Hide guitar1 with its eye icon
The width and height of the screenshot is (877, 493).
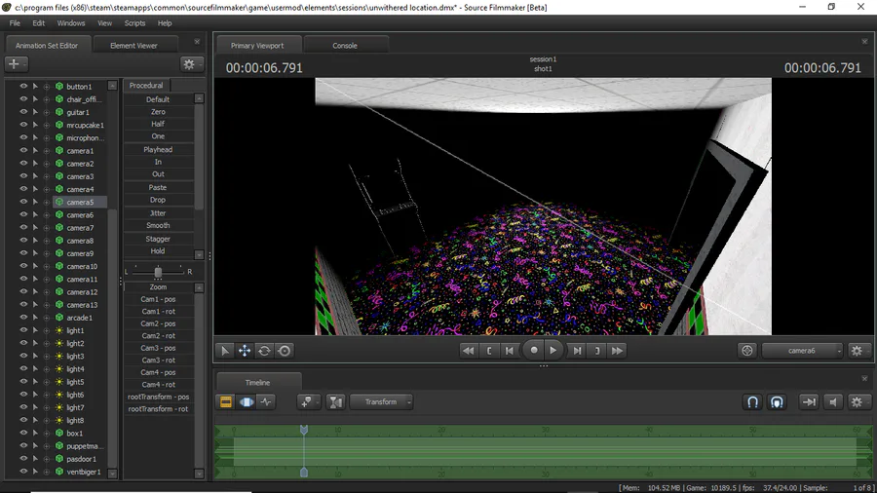(23, 112)
